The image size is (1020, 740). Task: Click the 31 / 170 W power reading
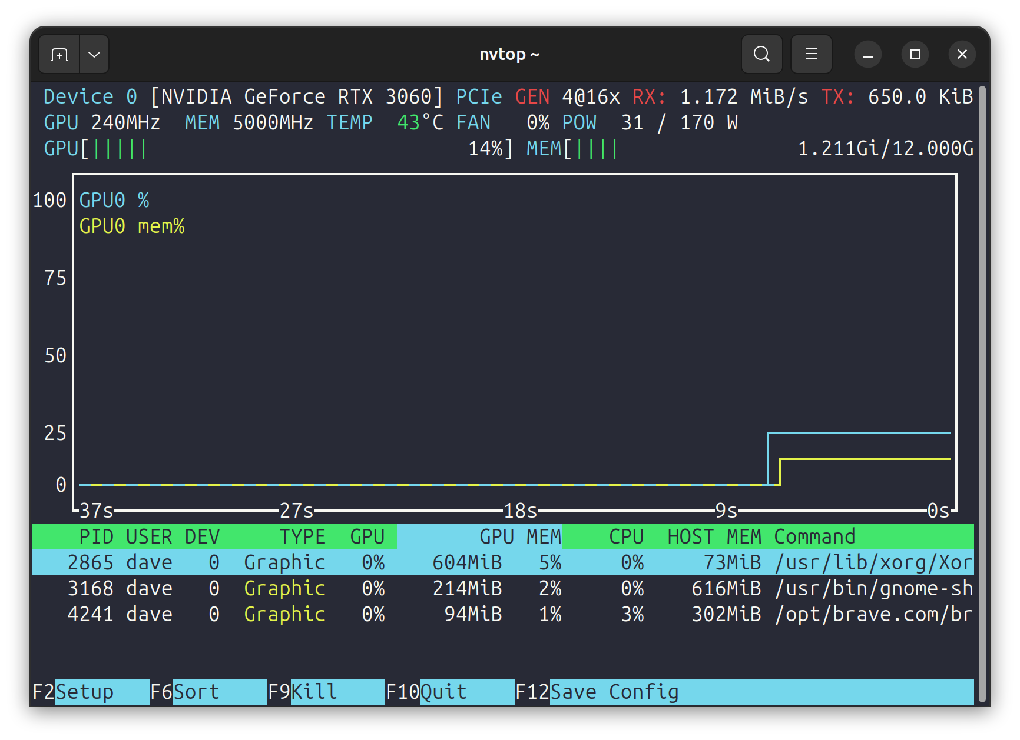pyautogui.click(x=680, y=122)
